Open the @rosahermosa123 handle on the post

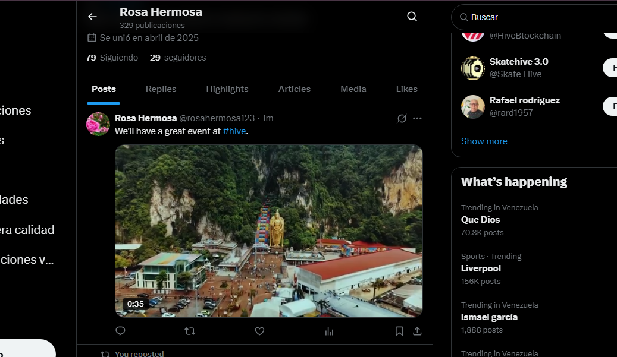[217, 118]
